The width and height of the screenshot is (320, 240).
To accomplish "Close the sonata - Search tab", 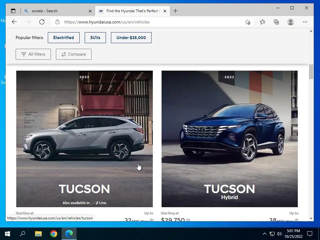I will [x=90, y=11].
